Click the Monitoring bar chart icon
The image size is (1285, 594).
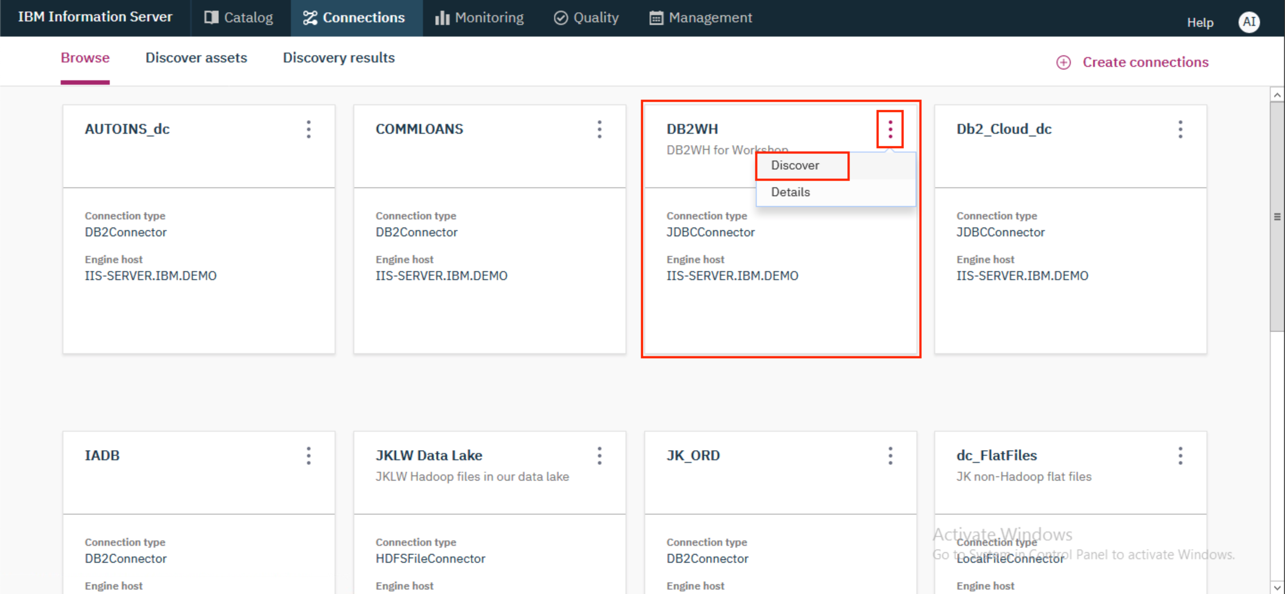tap(442, 18)
